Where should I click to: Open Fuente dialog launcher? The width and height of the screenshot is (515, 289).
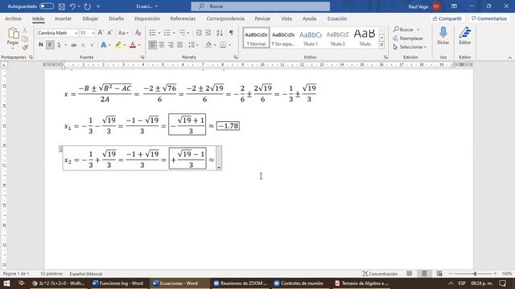coord(142,57)
